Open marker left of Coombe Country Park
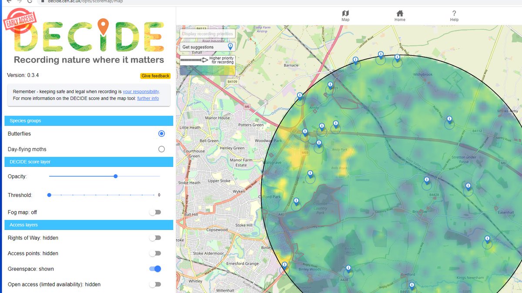Screen dimensions: 522x293 pyautogui.click(x=296, y=203)
